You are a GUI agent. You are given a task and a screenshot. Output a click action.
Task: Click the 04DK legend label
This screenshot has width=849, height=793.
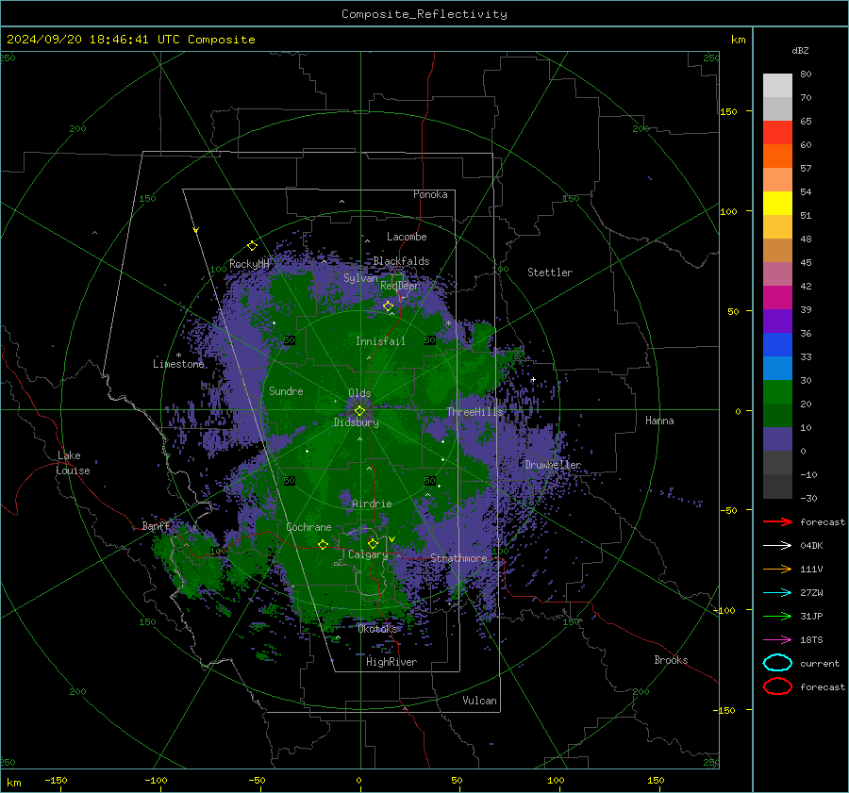(811, 545)
